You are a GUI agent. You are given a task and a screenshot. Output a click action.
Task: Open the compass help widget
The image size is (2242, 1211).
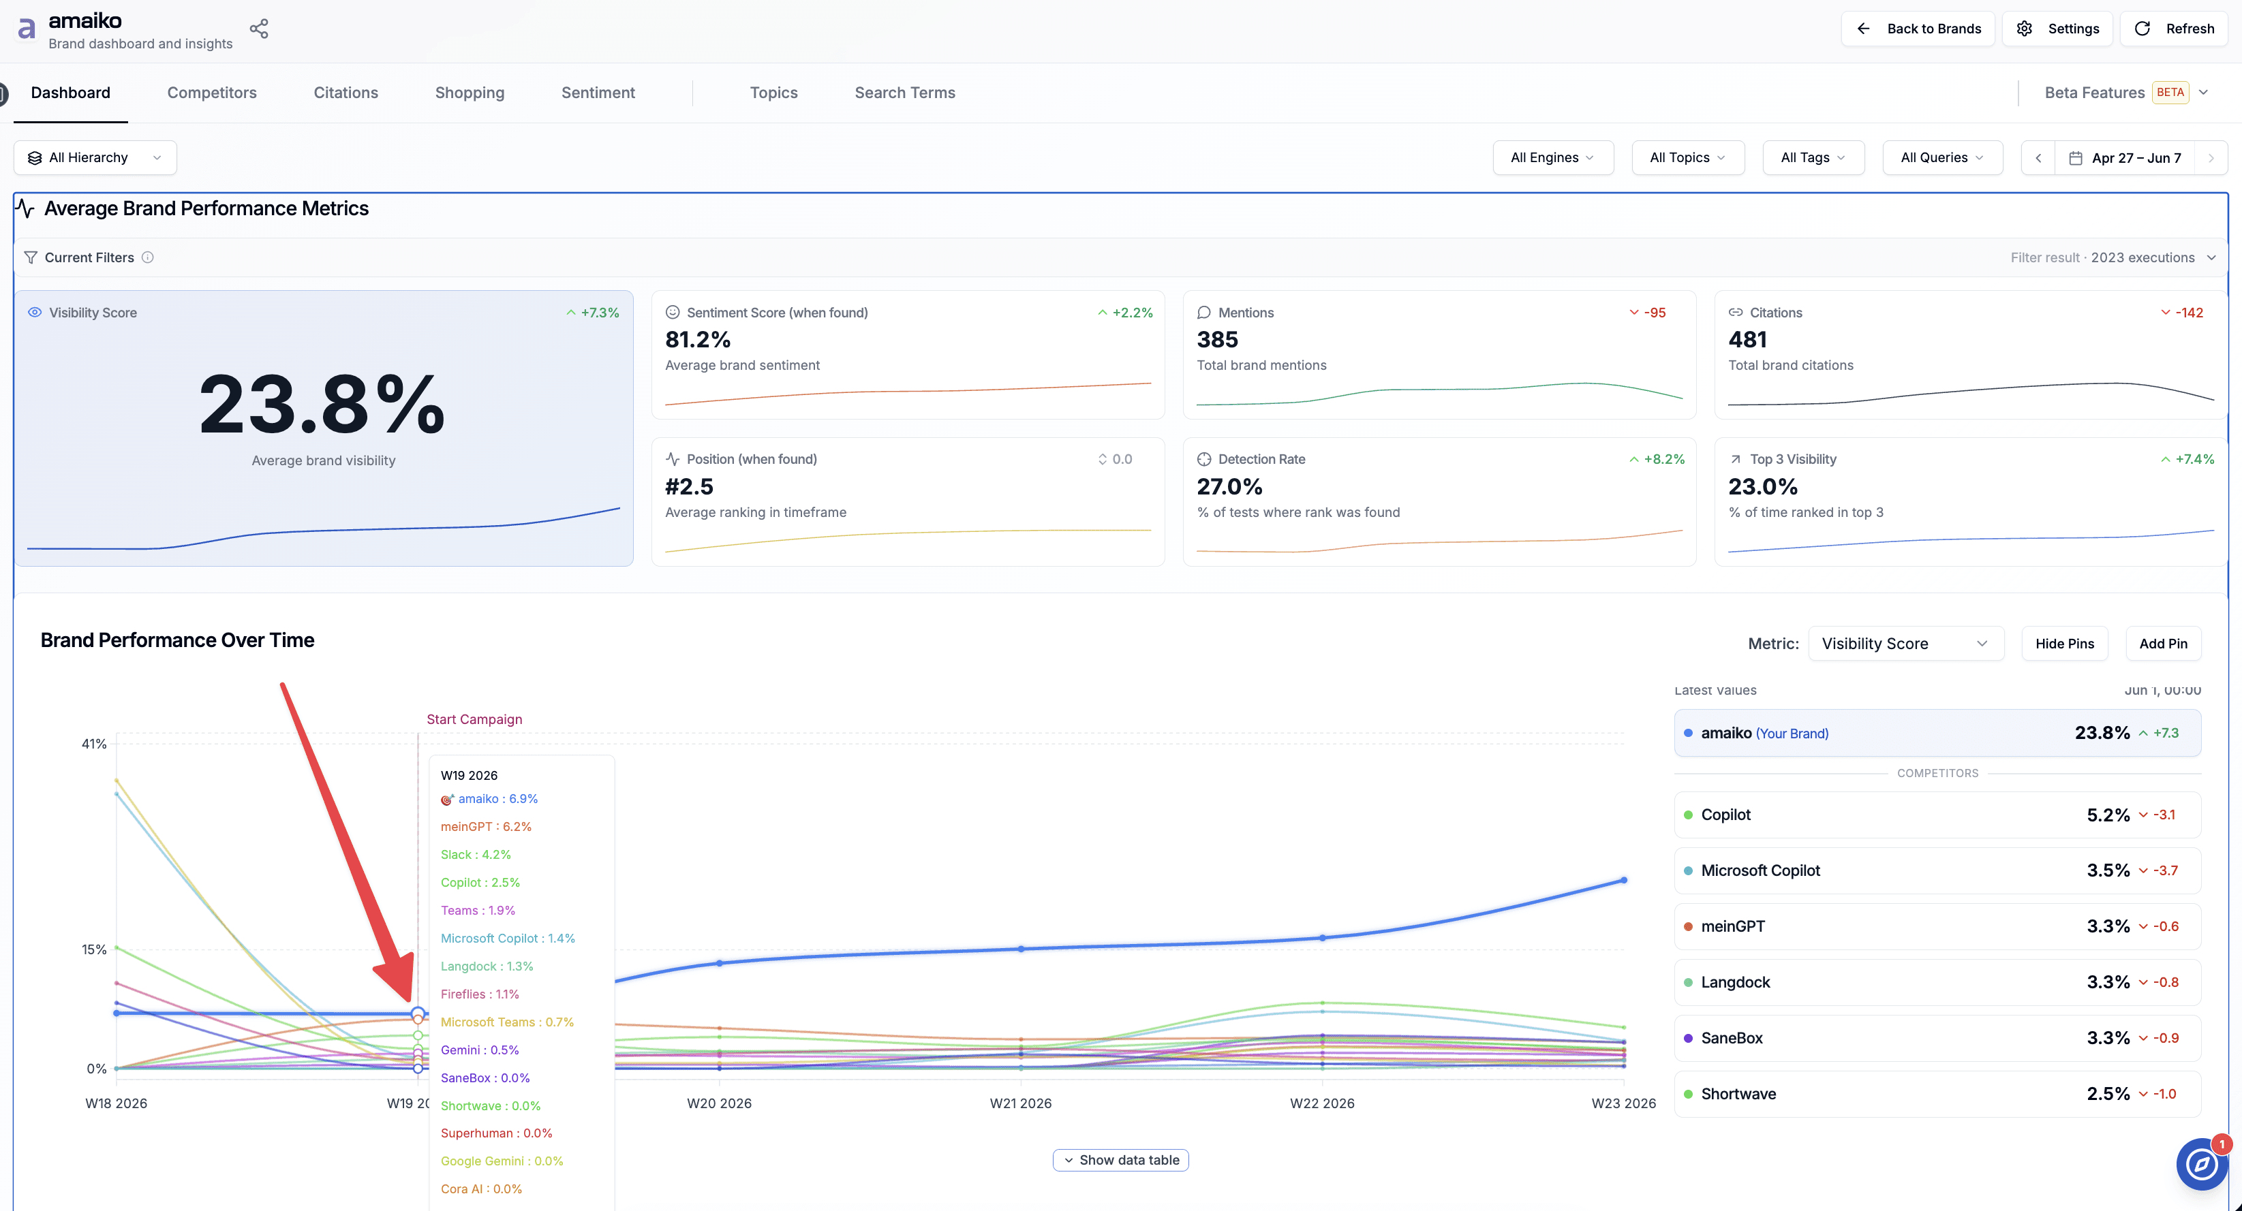coord(2201,1163)
